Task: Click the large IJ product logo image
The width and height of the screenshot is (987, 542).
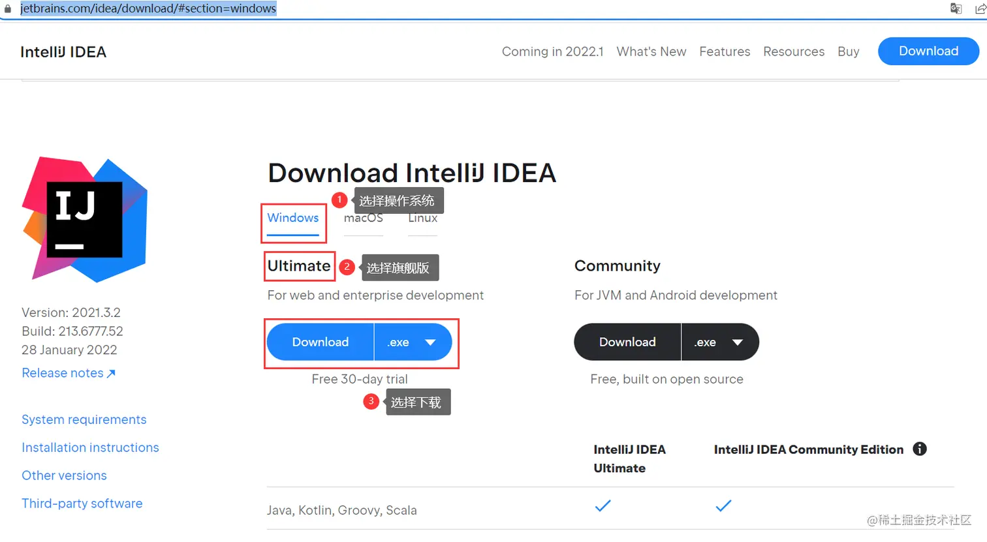Action: (x=85, y=219)
